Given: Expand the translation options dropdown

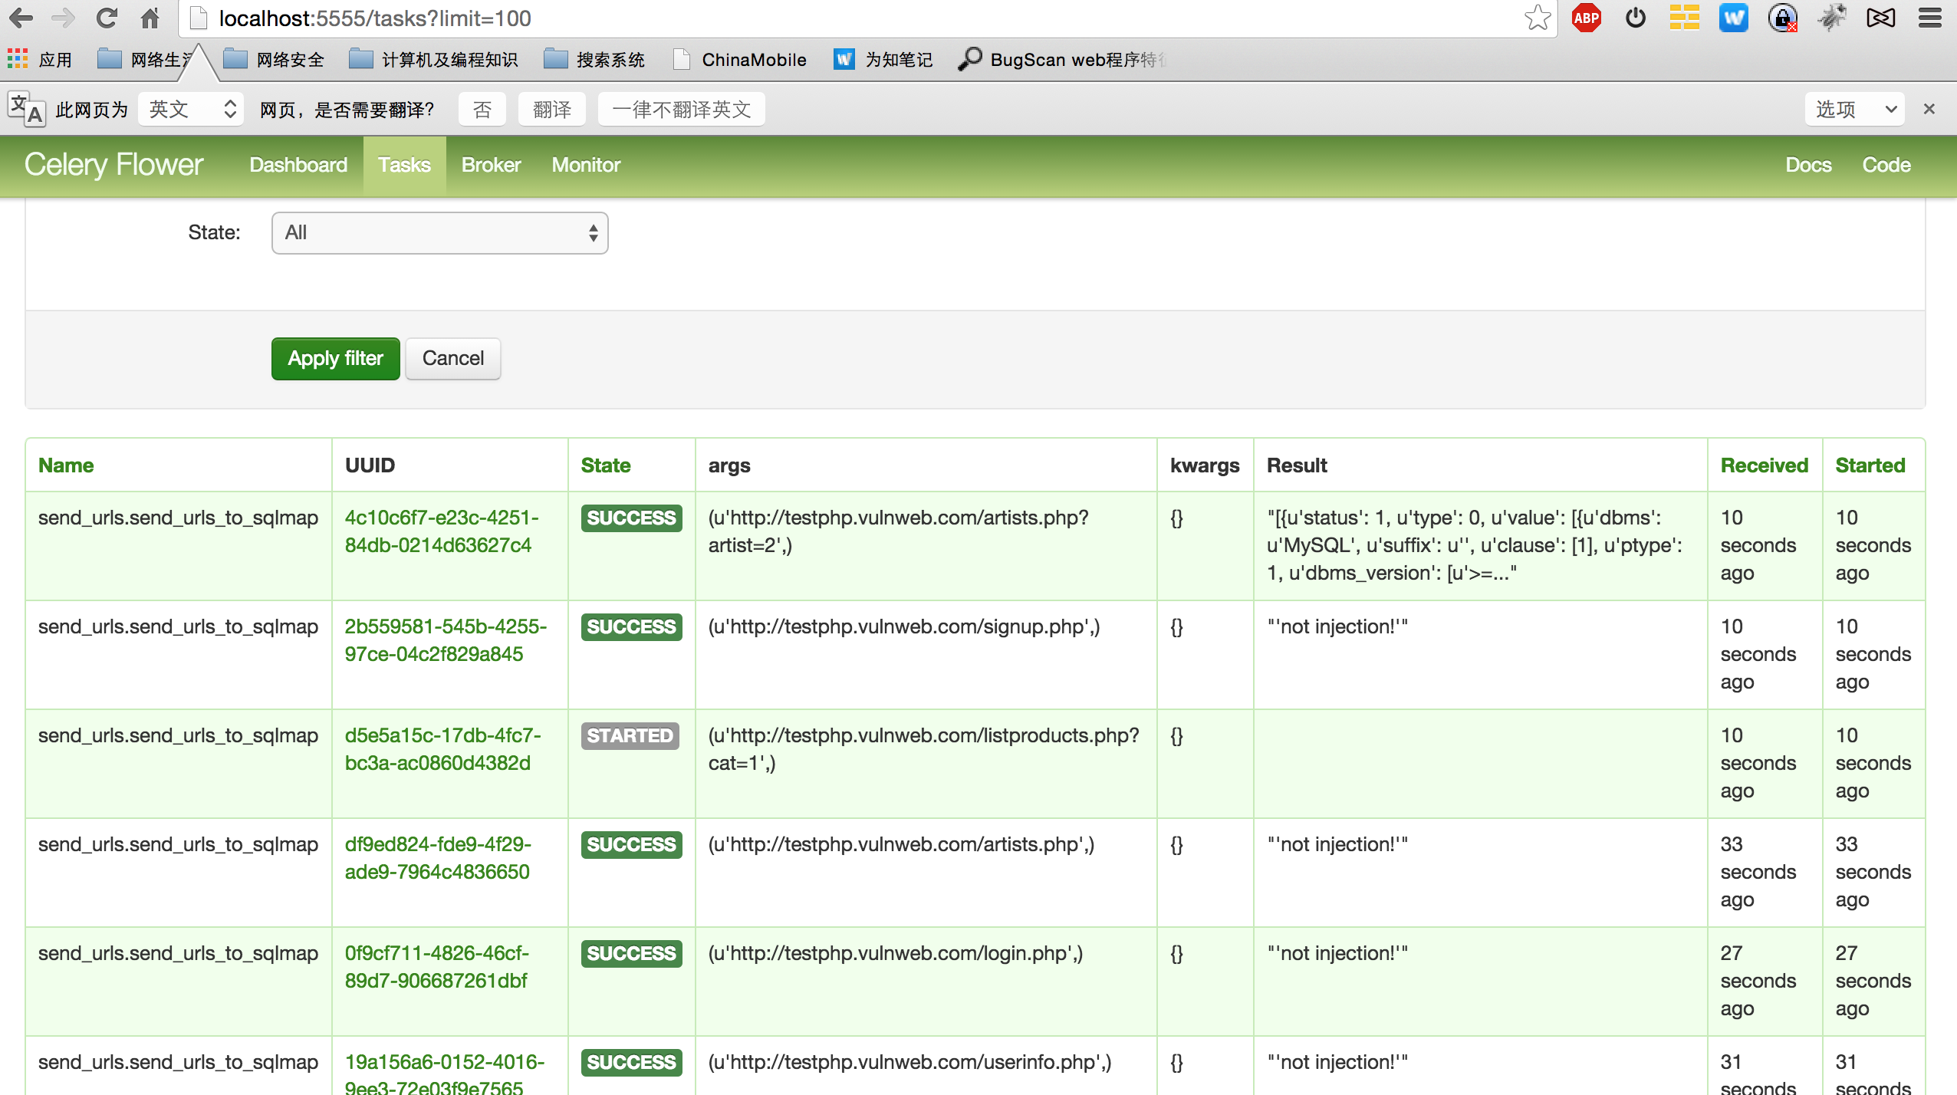Looking at the screenshot, I should pyautogui.click(x=1854, y=109).
